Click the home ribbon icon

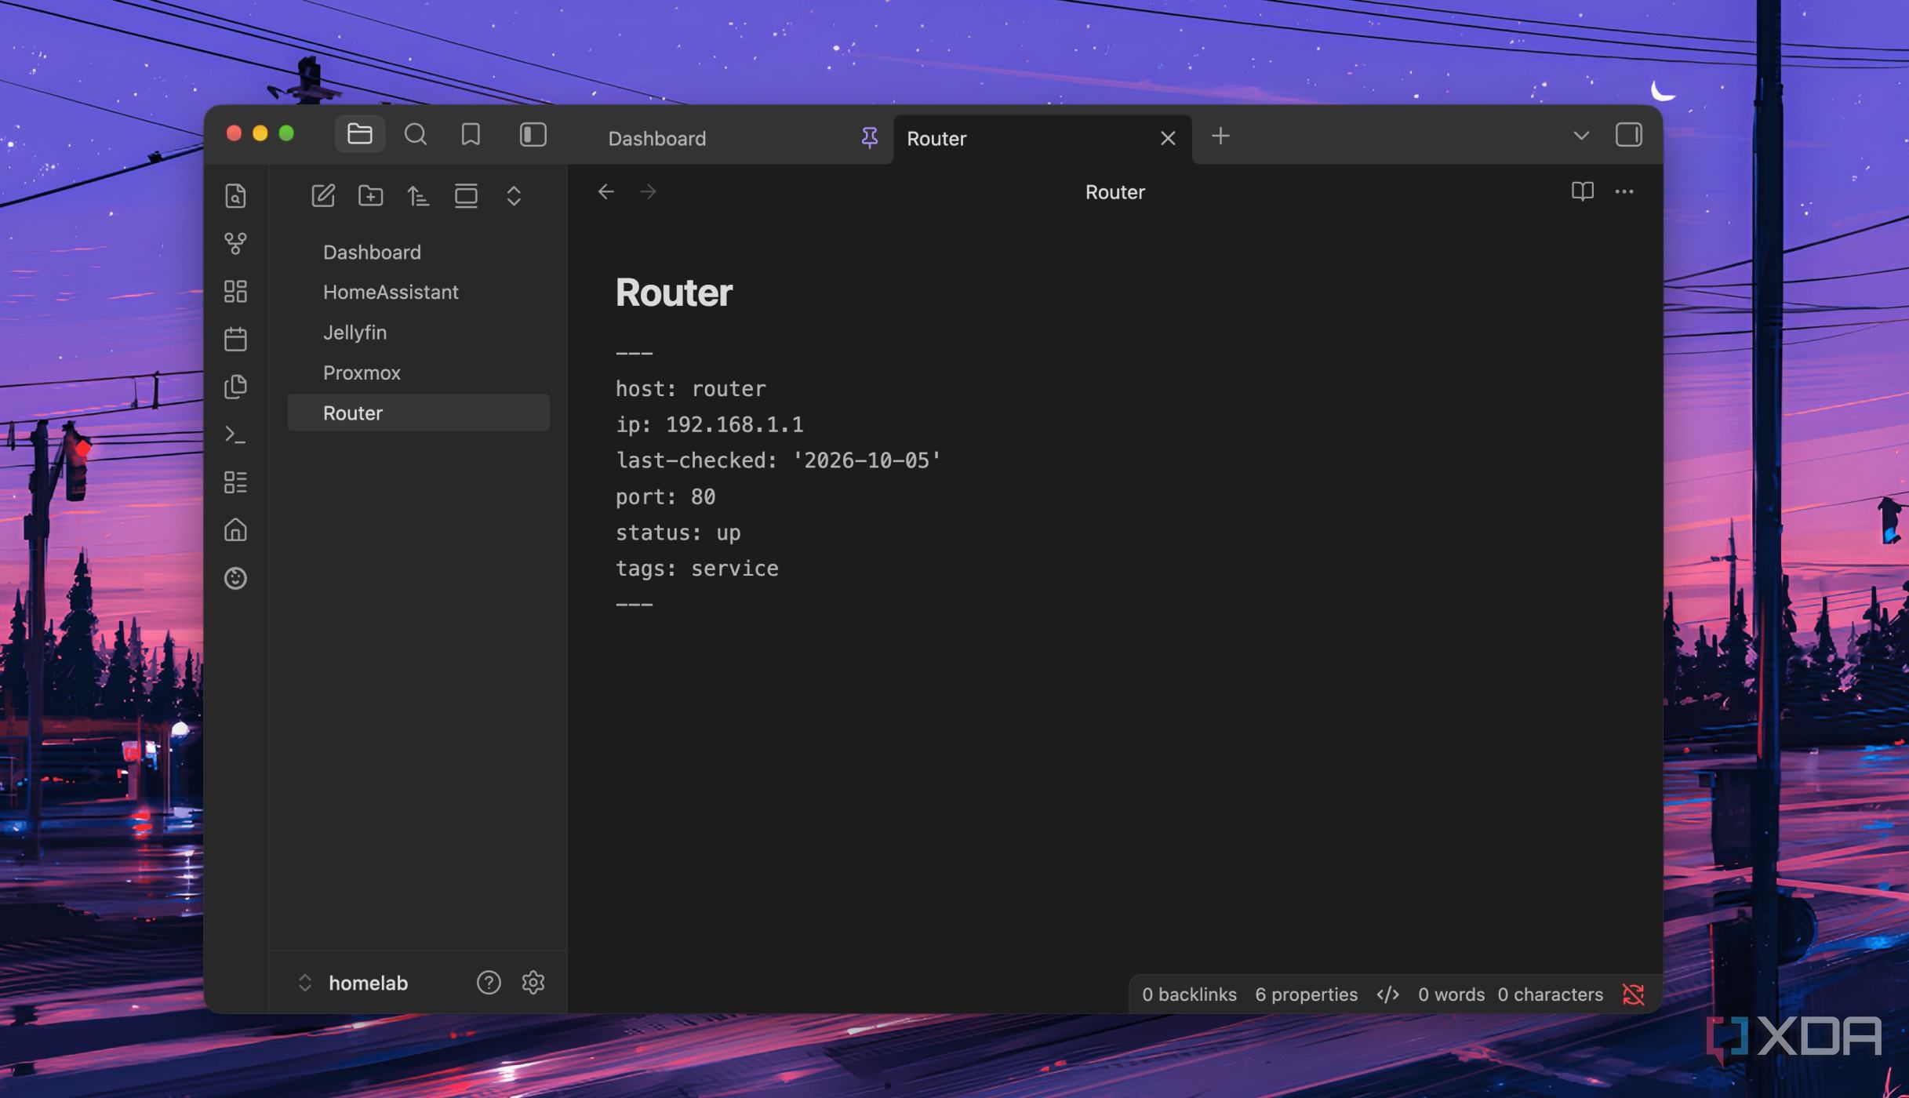pyautogui.click(x=235, y=530)
